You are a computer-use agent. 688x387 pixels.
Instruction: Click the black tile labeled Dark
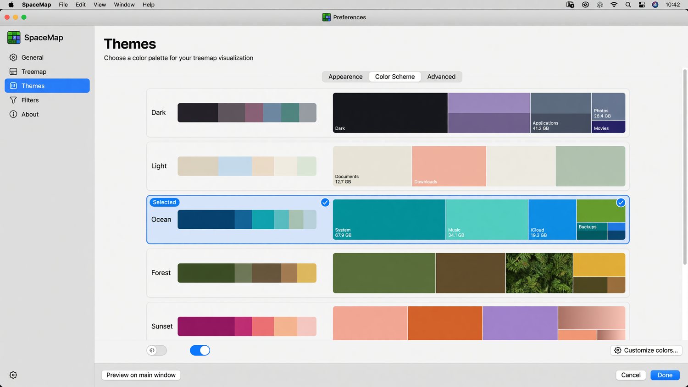pyautogui.click(x=390, y=113)
